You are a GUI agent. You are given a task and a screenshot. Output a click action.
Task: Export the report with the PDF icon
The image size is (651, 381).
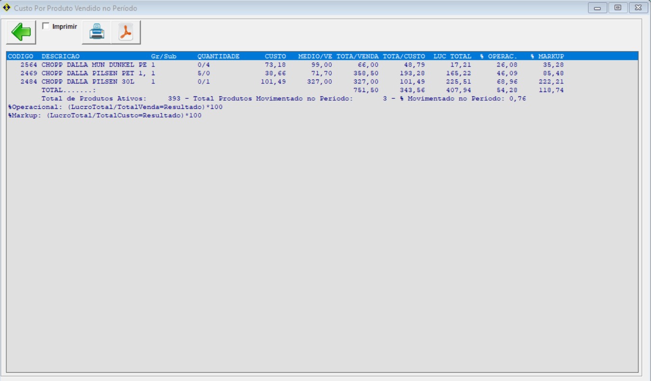pyautogui.click(x=126, y=32)
